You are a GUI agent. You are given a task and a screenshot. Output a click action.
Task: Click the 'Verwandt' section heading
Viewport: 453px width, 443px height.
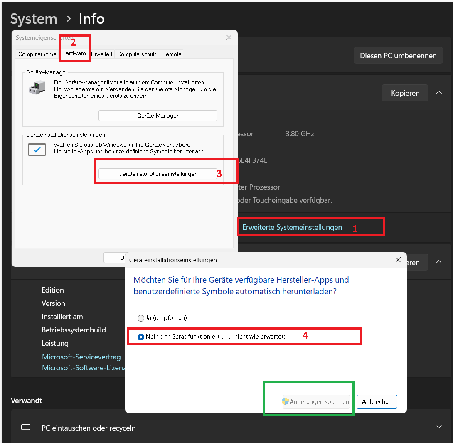pyautogui.click(x=26, y=401)
